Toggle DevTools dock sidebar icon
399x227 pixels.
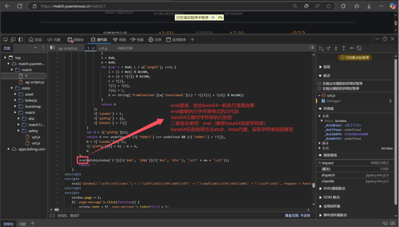(21, 40)
